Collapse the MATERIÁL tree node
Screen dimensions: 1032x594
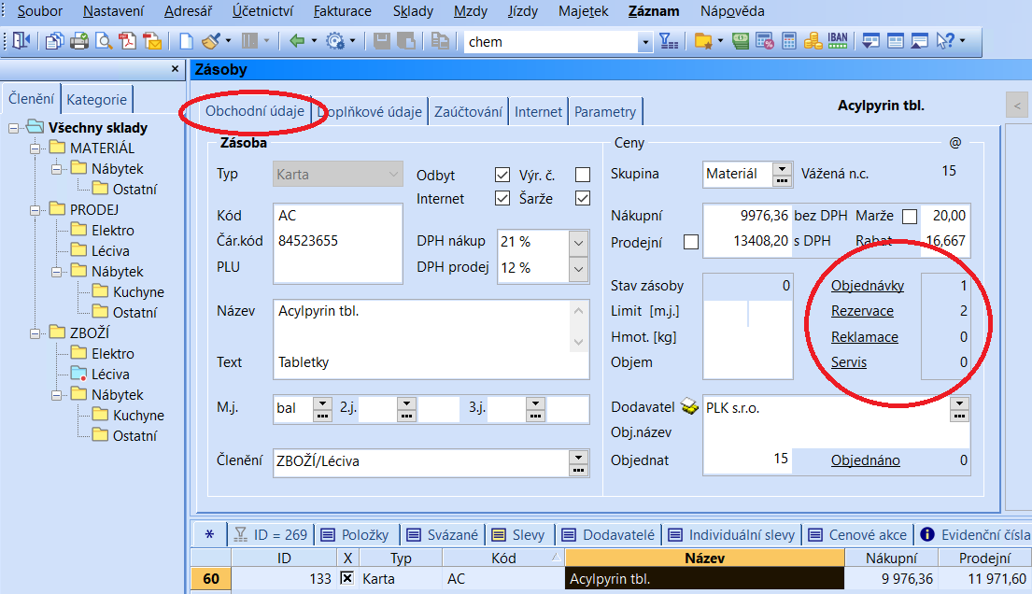coord(35,148)
